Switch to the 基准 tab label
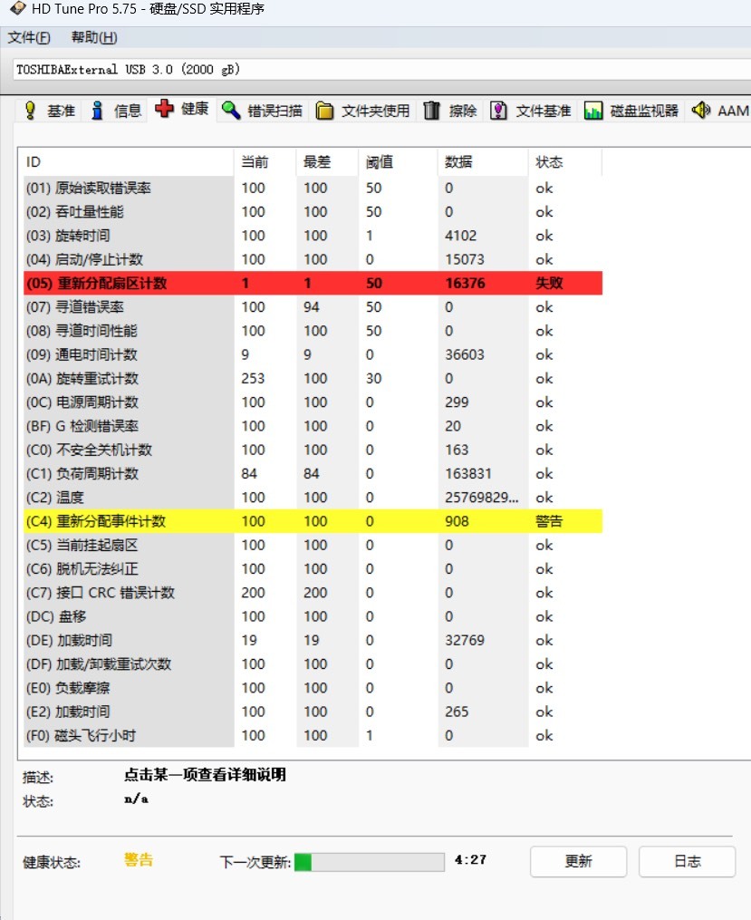The height and width of the screenshot is (920, 751). pyautogui.click(x=61, y=111)
